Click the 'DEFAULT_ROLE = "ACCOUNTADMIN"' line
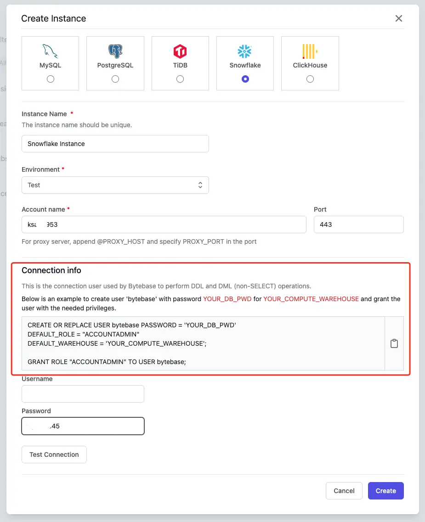 point(83,334)
